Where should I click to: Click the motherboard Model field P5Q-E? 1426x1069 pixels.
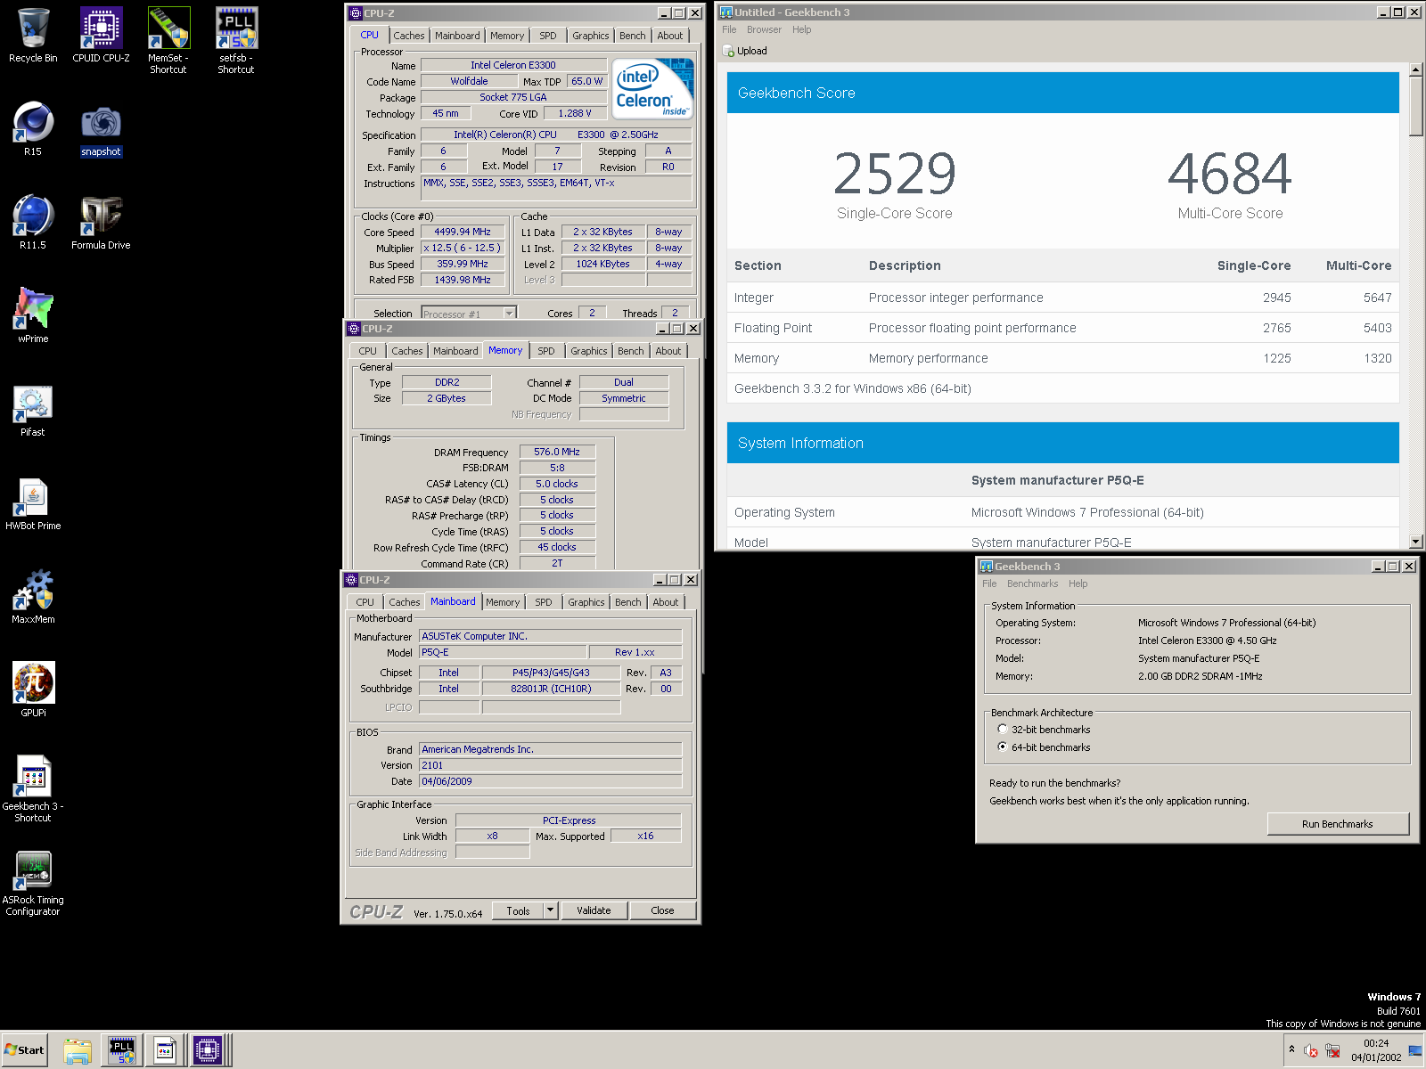pos(503,652)
